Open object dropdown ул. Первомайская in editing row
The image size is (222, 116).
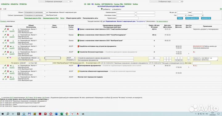tap(29, 58)
